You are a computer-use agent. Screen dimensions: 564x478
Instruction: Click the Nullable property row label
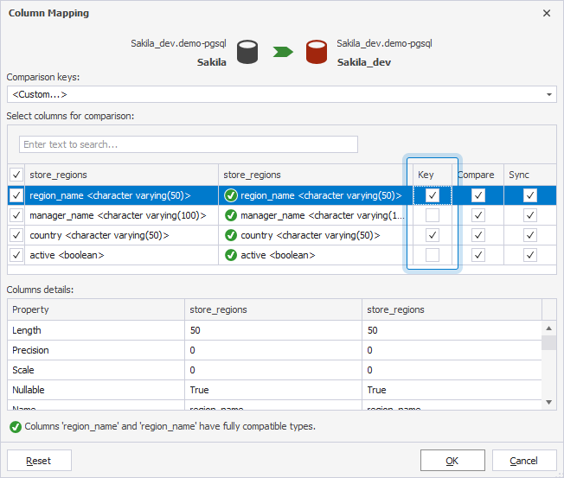pos(29,390)
